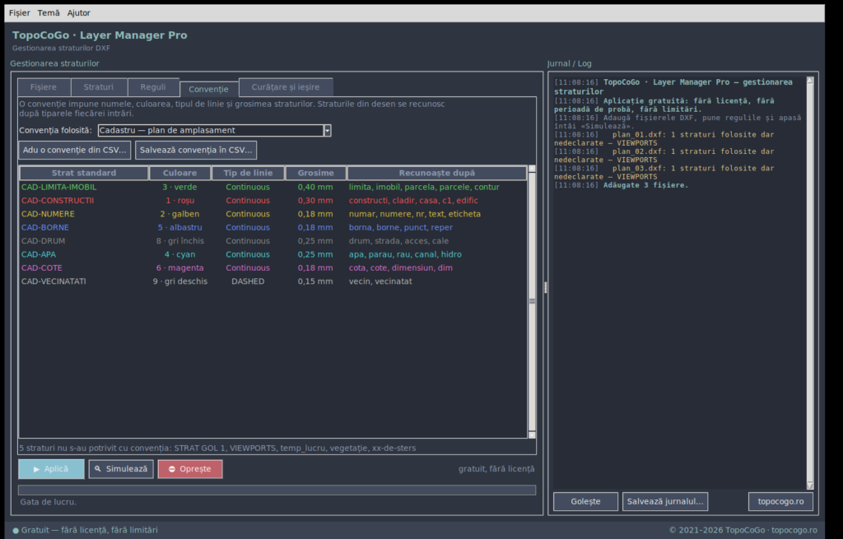Click the '6 · magenta' color cell
This screenshot has height=539, width=843.
pyautogui.click(x=179, y=267)
